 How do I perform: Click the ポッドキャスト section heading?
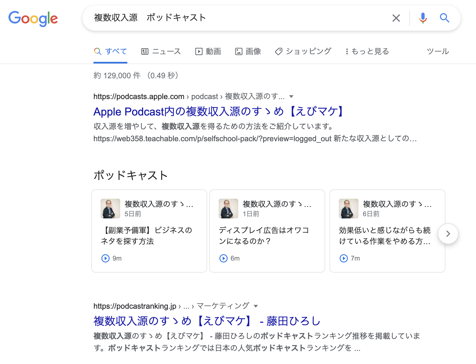point(131,175)
